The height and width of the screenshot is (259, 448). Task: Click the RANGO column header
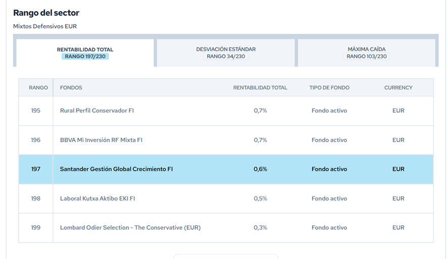[38, 87]
